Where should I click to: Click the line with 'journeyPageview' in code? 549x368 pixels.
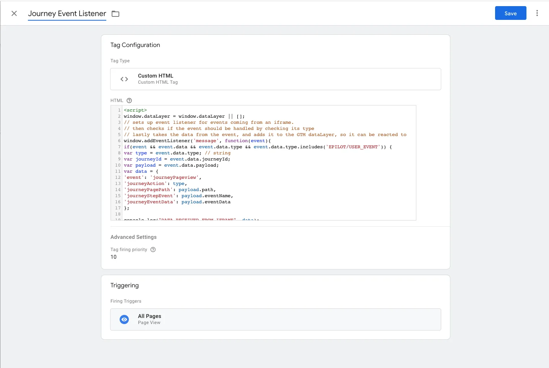coord(162,177)
